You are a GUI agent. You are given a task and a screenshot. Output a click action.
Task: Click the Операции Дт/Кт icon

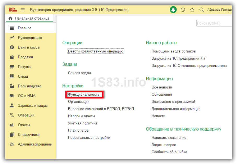pos(12,115)
